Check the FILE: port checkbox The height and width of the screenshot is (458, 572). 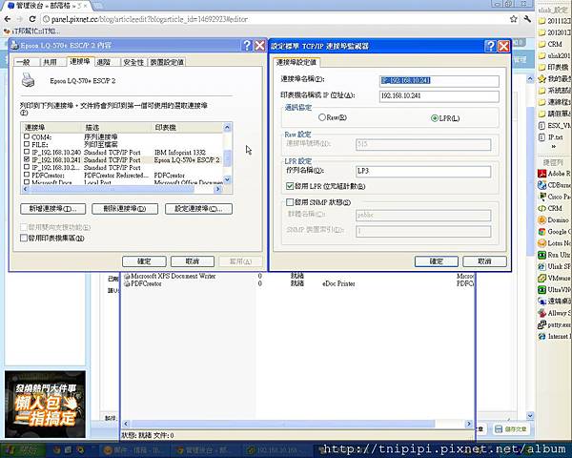click(27, 144)
